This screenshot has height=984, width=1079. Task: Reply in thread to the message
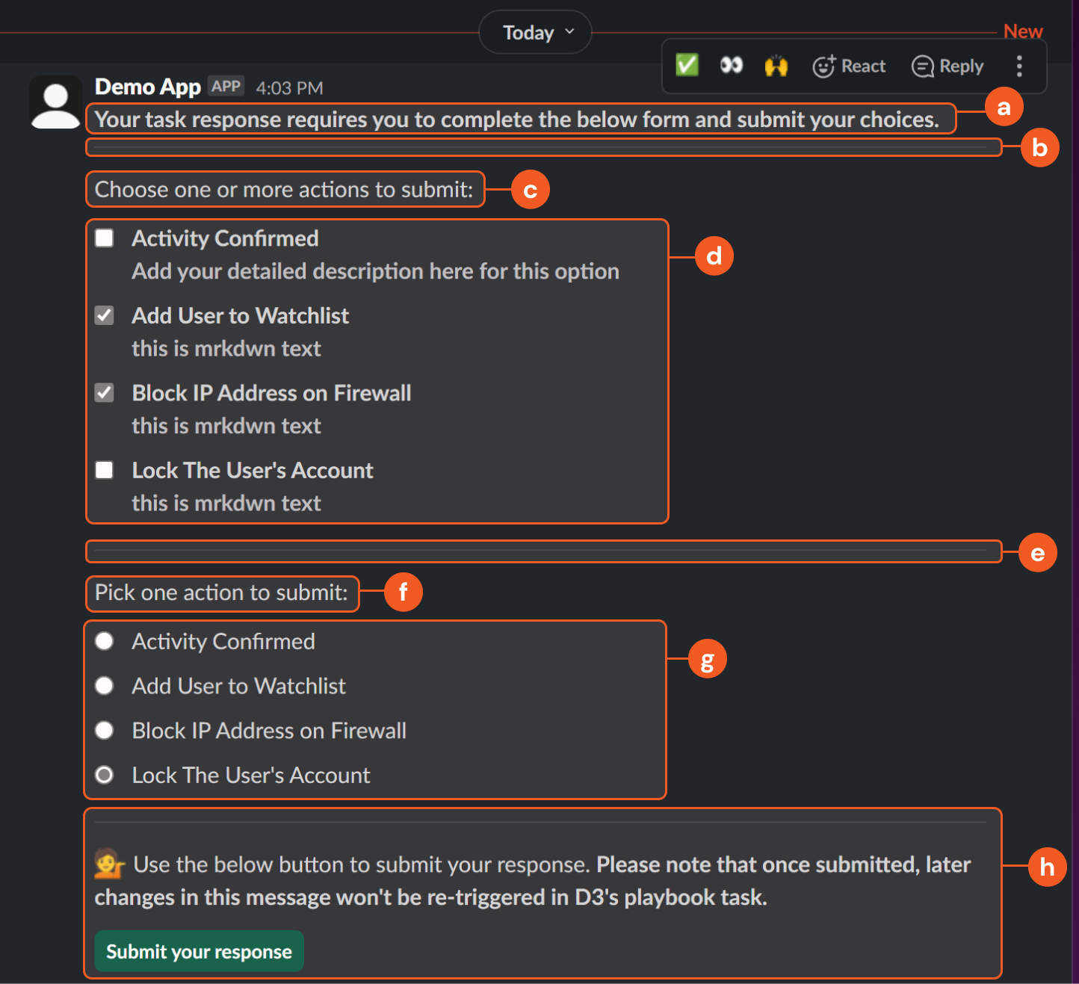[947, 66]
